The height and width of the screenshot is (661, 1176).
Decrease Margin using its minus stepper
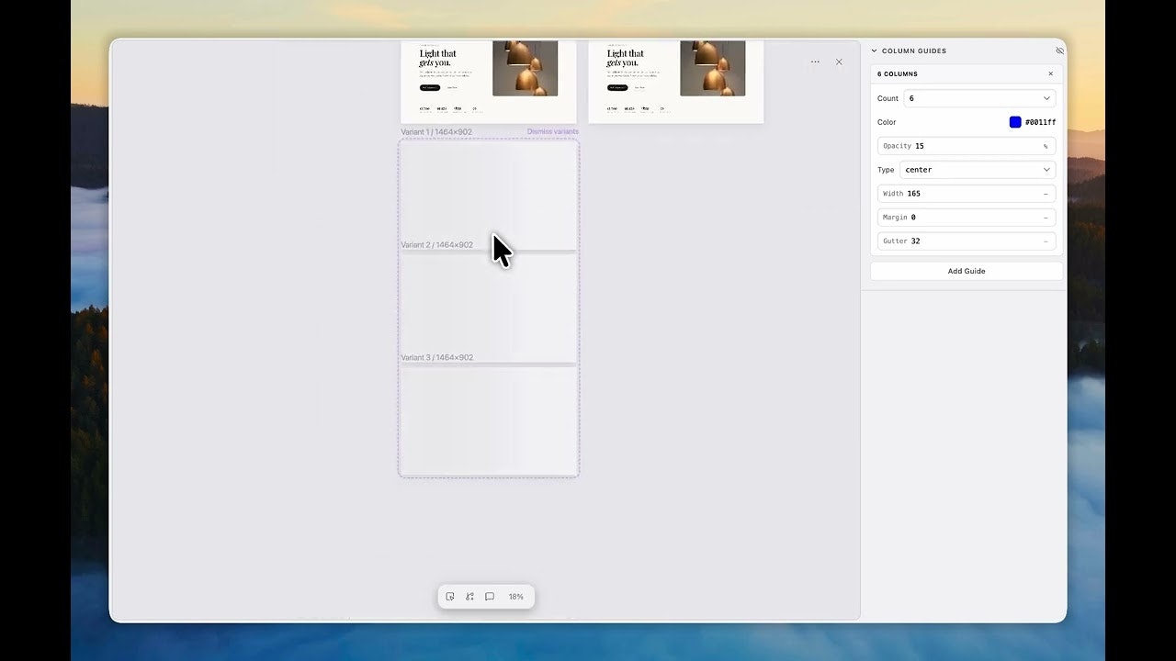(1046, 217)
